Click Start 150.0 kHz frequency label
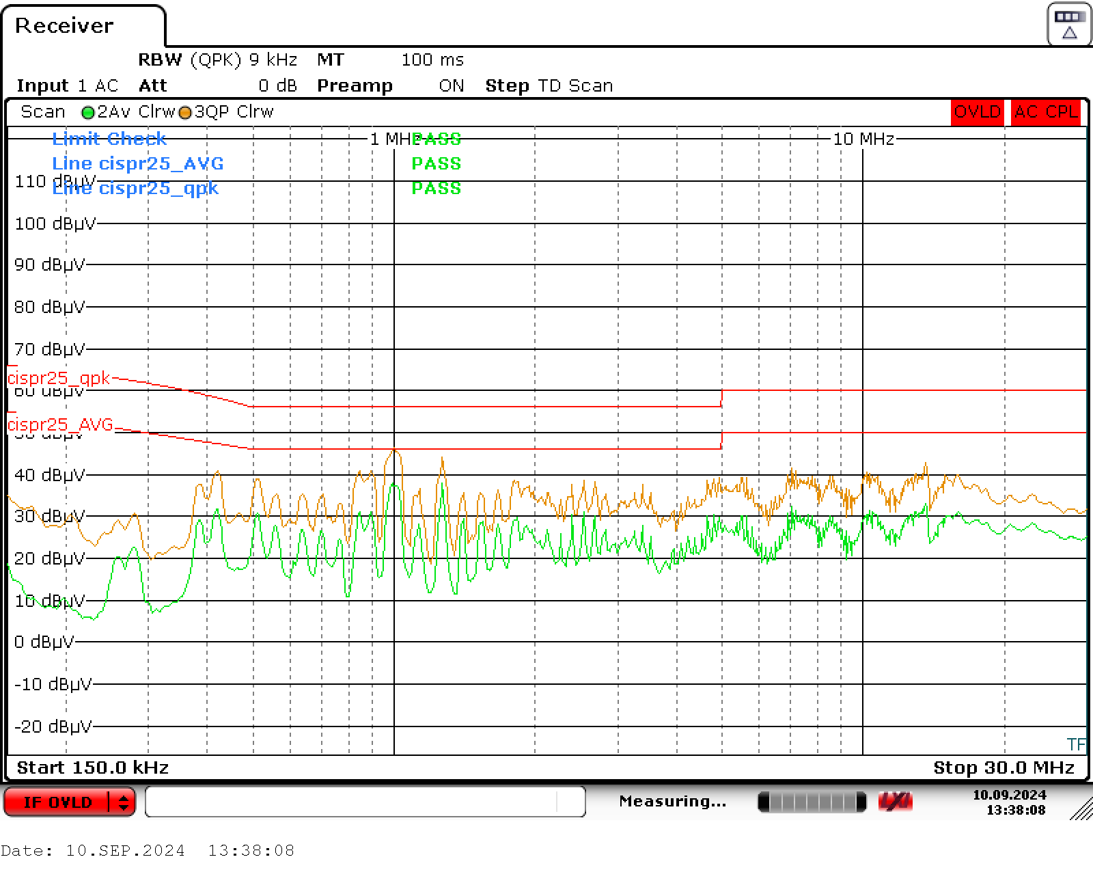Screen dimensions: 1093x883 click(x=93, y=767)
